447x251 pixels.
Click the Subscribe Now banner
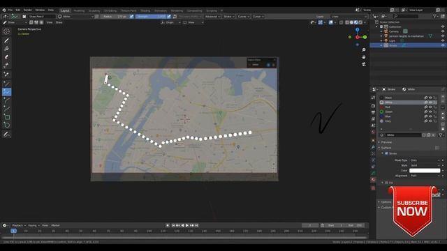pos(412,211)
